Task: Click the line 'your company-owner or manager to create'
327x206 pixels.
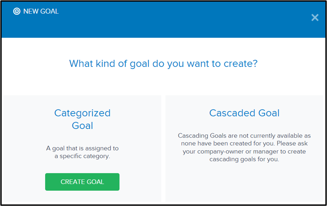Action: pyautogui.click(x=244, y=151)
